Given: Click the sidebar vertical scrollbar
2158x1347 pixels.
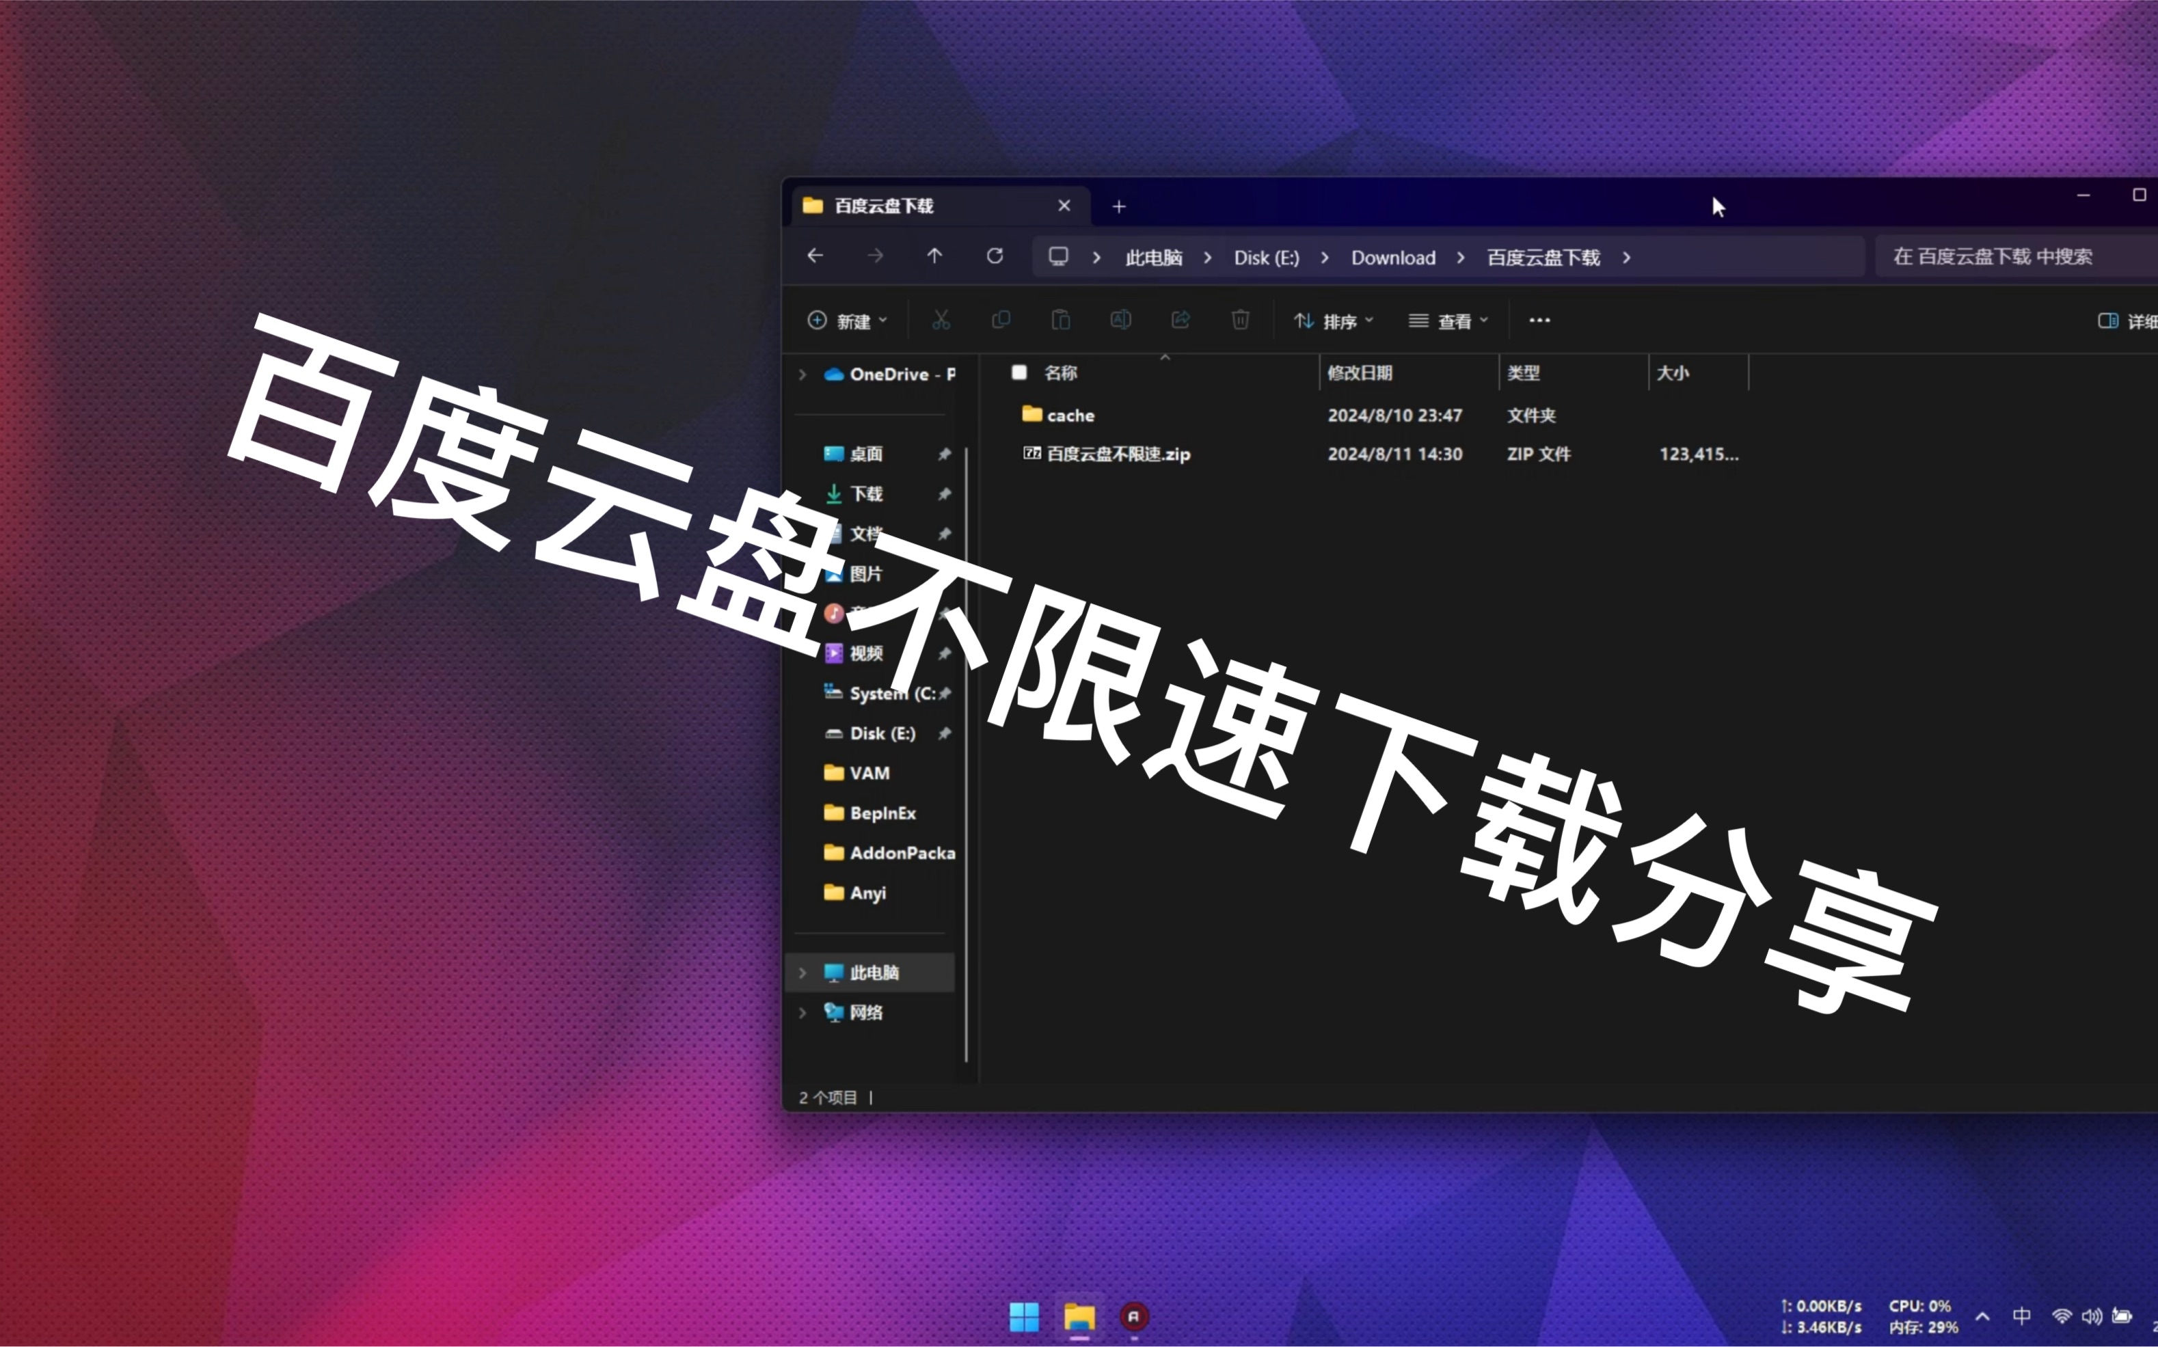Looking at the screenshot, I should click(x=967, y=754).
